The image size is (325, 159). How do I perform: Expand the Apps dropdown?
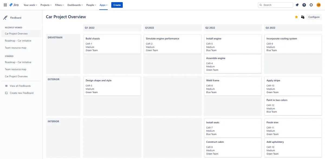click(x=103, y=5)
